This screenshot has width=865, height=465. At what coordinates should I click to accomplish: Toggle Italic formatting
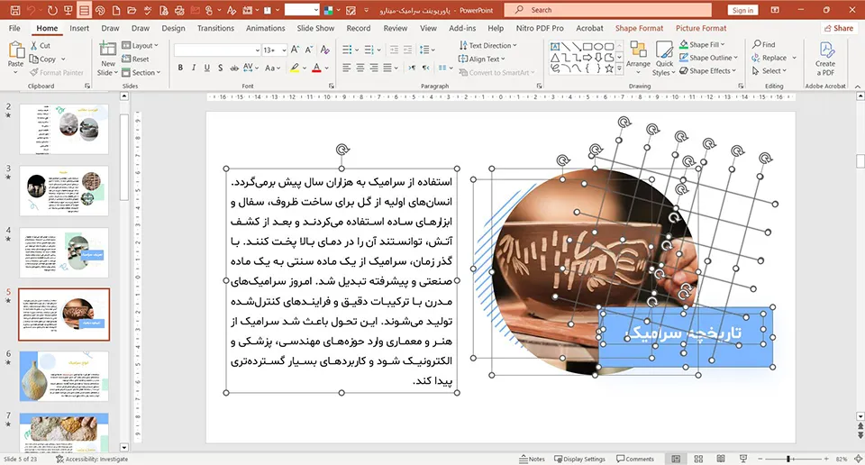pyautogui.click(x=193, y=68)
